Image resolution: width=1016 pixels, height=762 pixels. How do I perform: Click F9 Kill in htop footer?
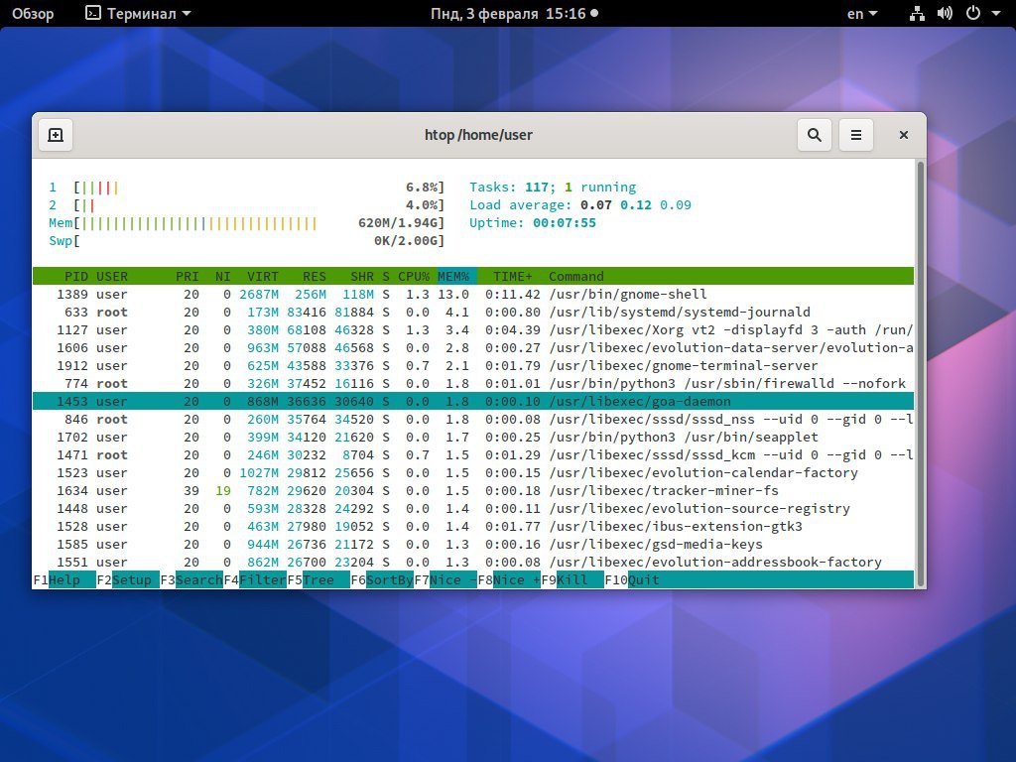click(572, 579)
